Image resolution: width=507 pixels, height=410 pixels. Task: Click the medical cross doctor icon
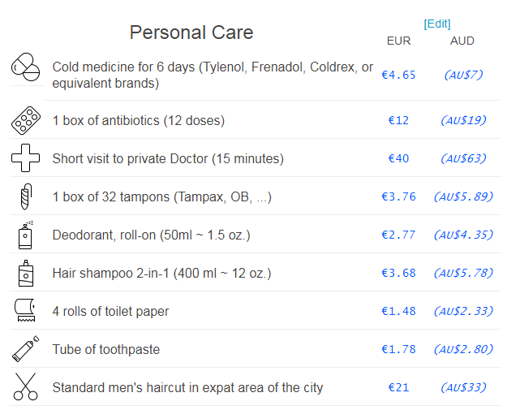coord(25,158)
